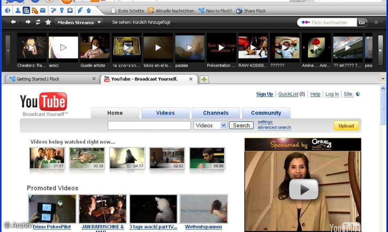Screen dimensions: 388x232
Task: Open the My World globe icon
Action: point(7,11)
